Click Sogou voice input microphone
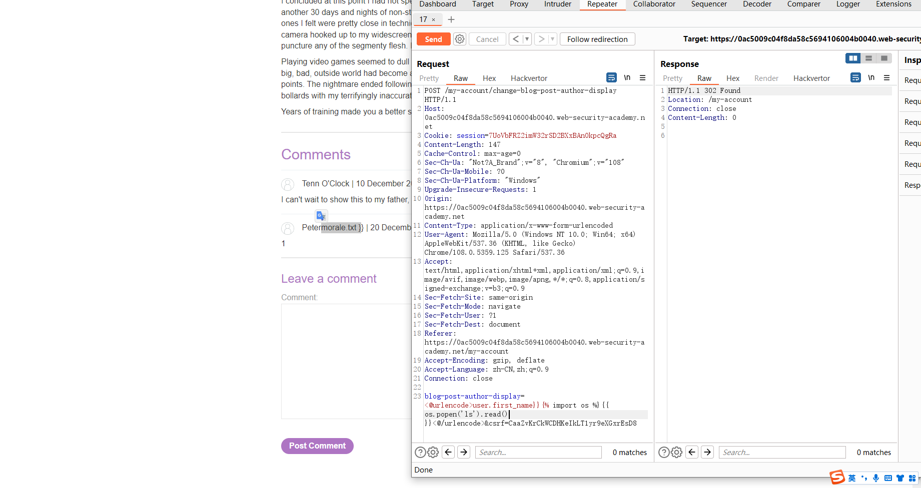The width and height of the screenshot is (921, 488). coord(876,478)
